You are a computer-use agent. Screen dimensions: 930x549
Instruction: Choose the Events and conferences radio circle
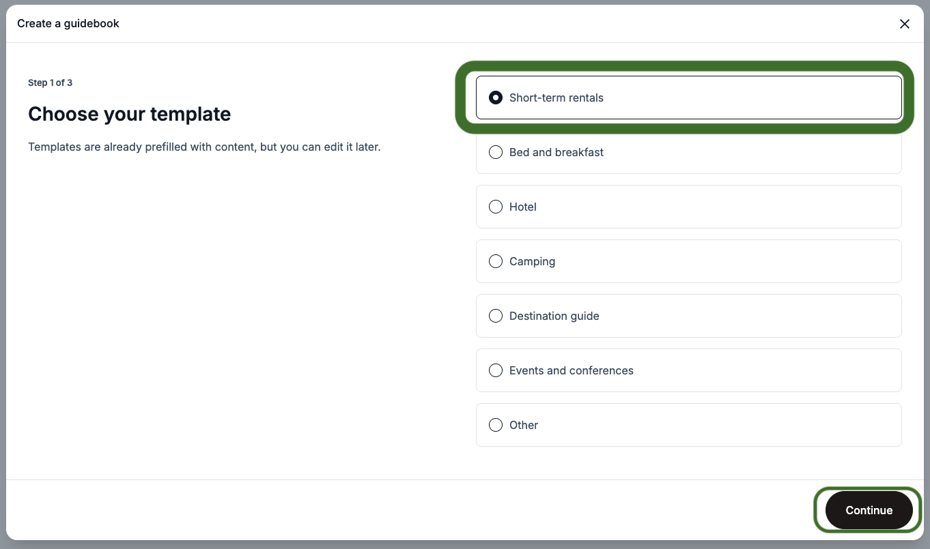pyautogui.click(x=496, y=370)
